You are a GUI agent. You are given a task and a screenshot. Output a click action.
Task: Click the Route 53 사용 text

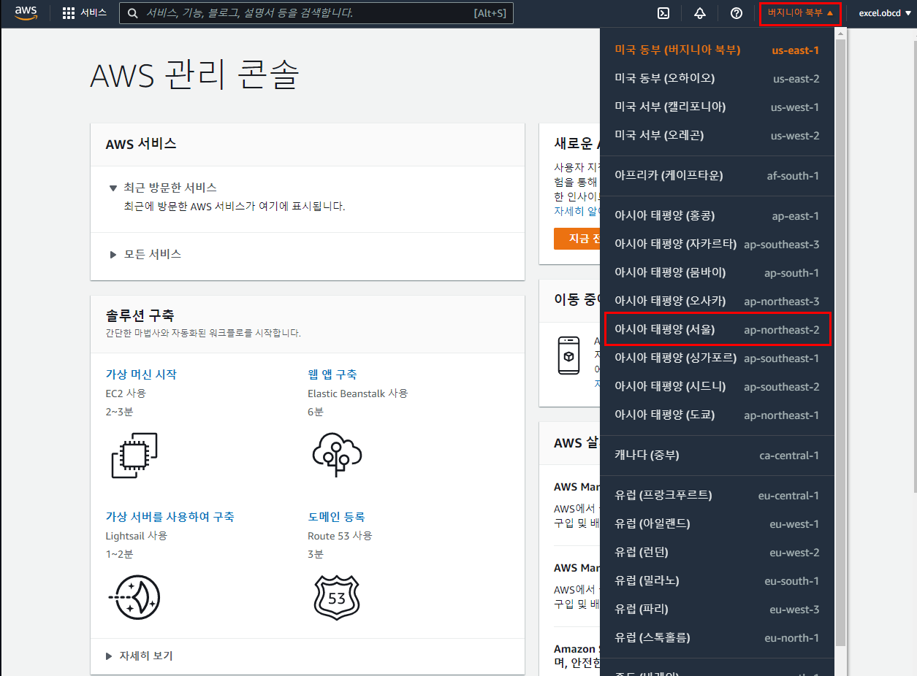(340, 535)
